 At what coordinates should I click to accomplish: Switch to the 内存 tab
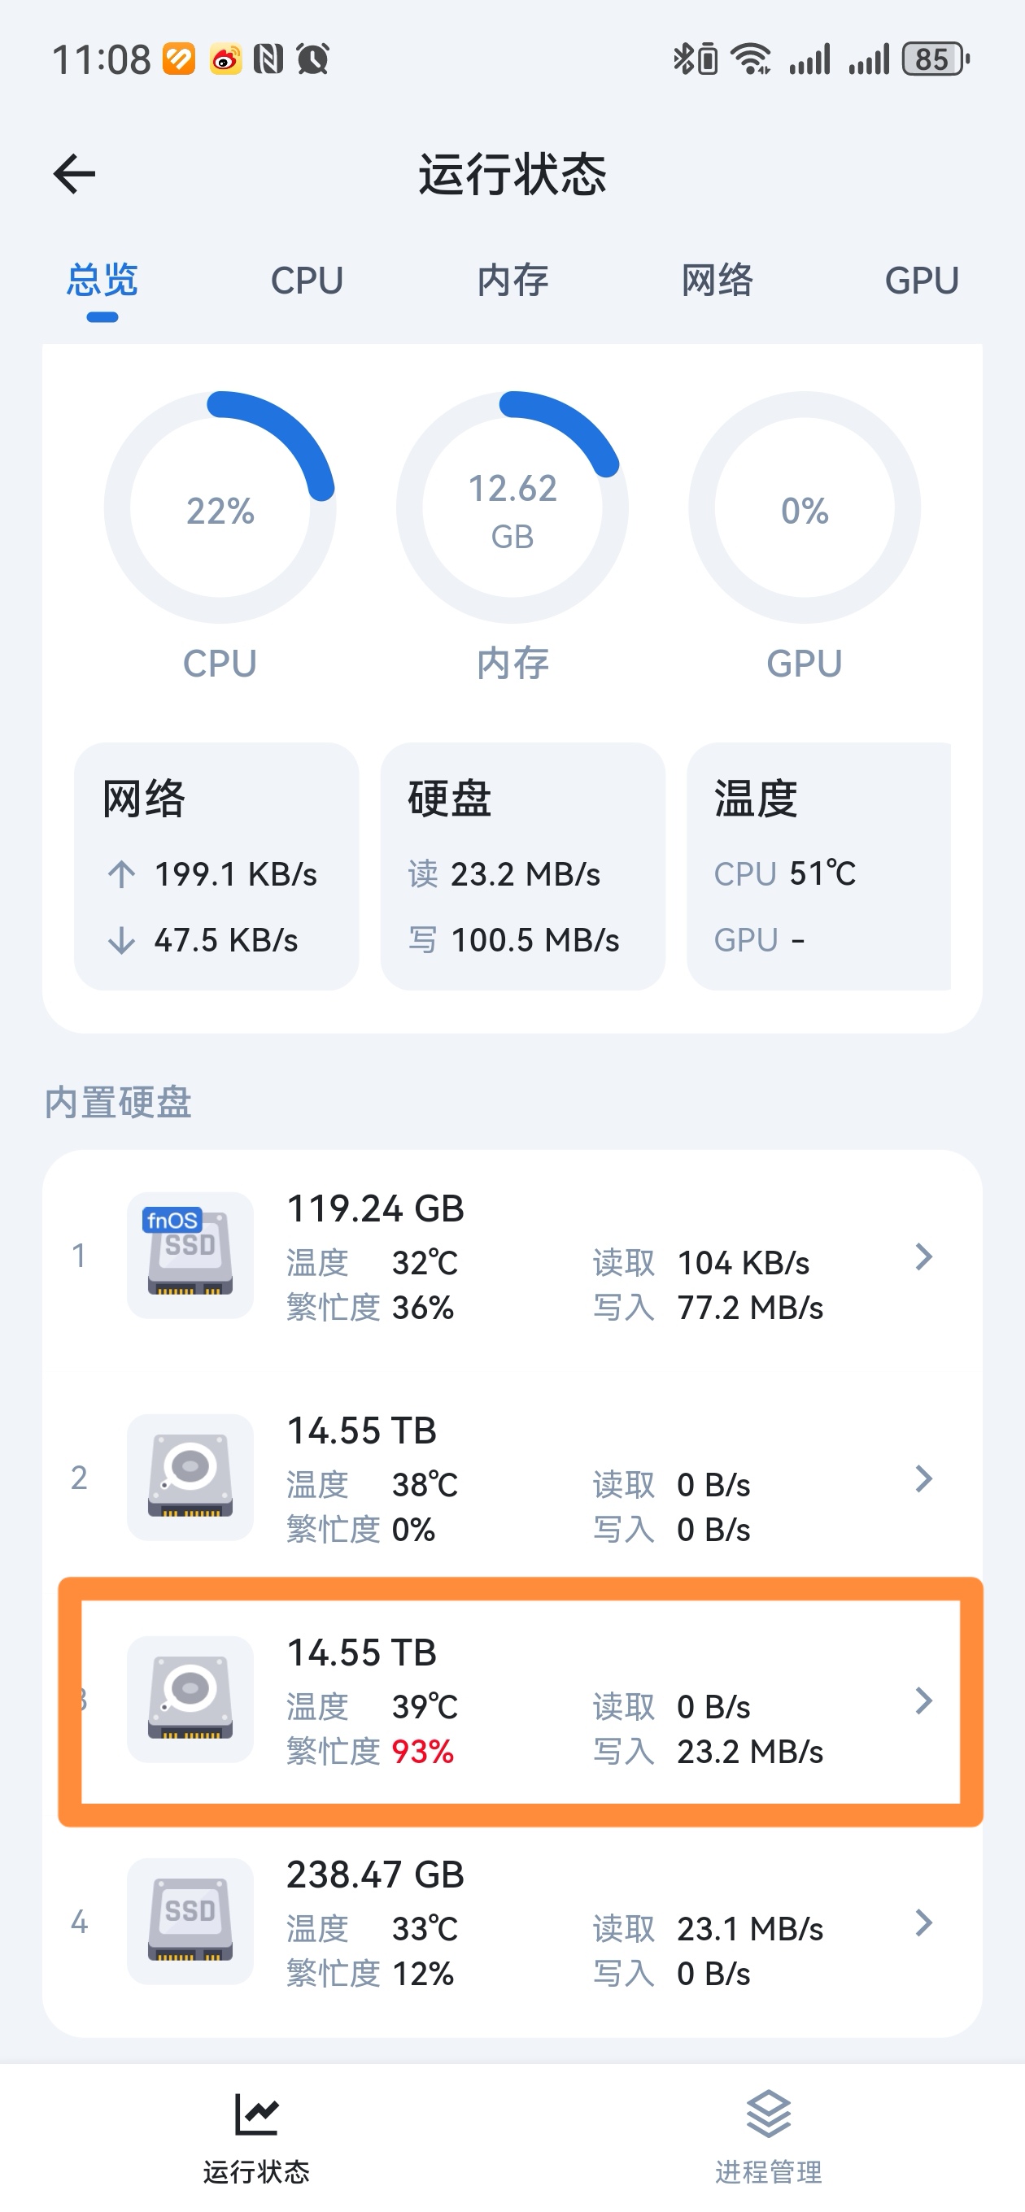point(512,281)
